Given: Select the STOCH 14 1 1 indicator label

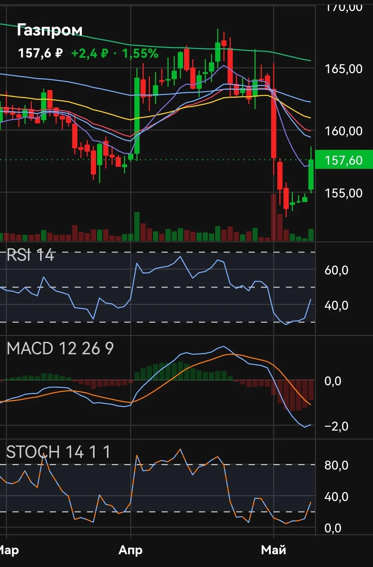Looking at the screenshot, I should [58, 452].
